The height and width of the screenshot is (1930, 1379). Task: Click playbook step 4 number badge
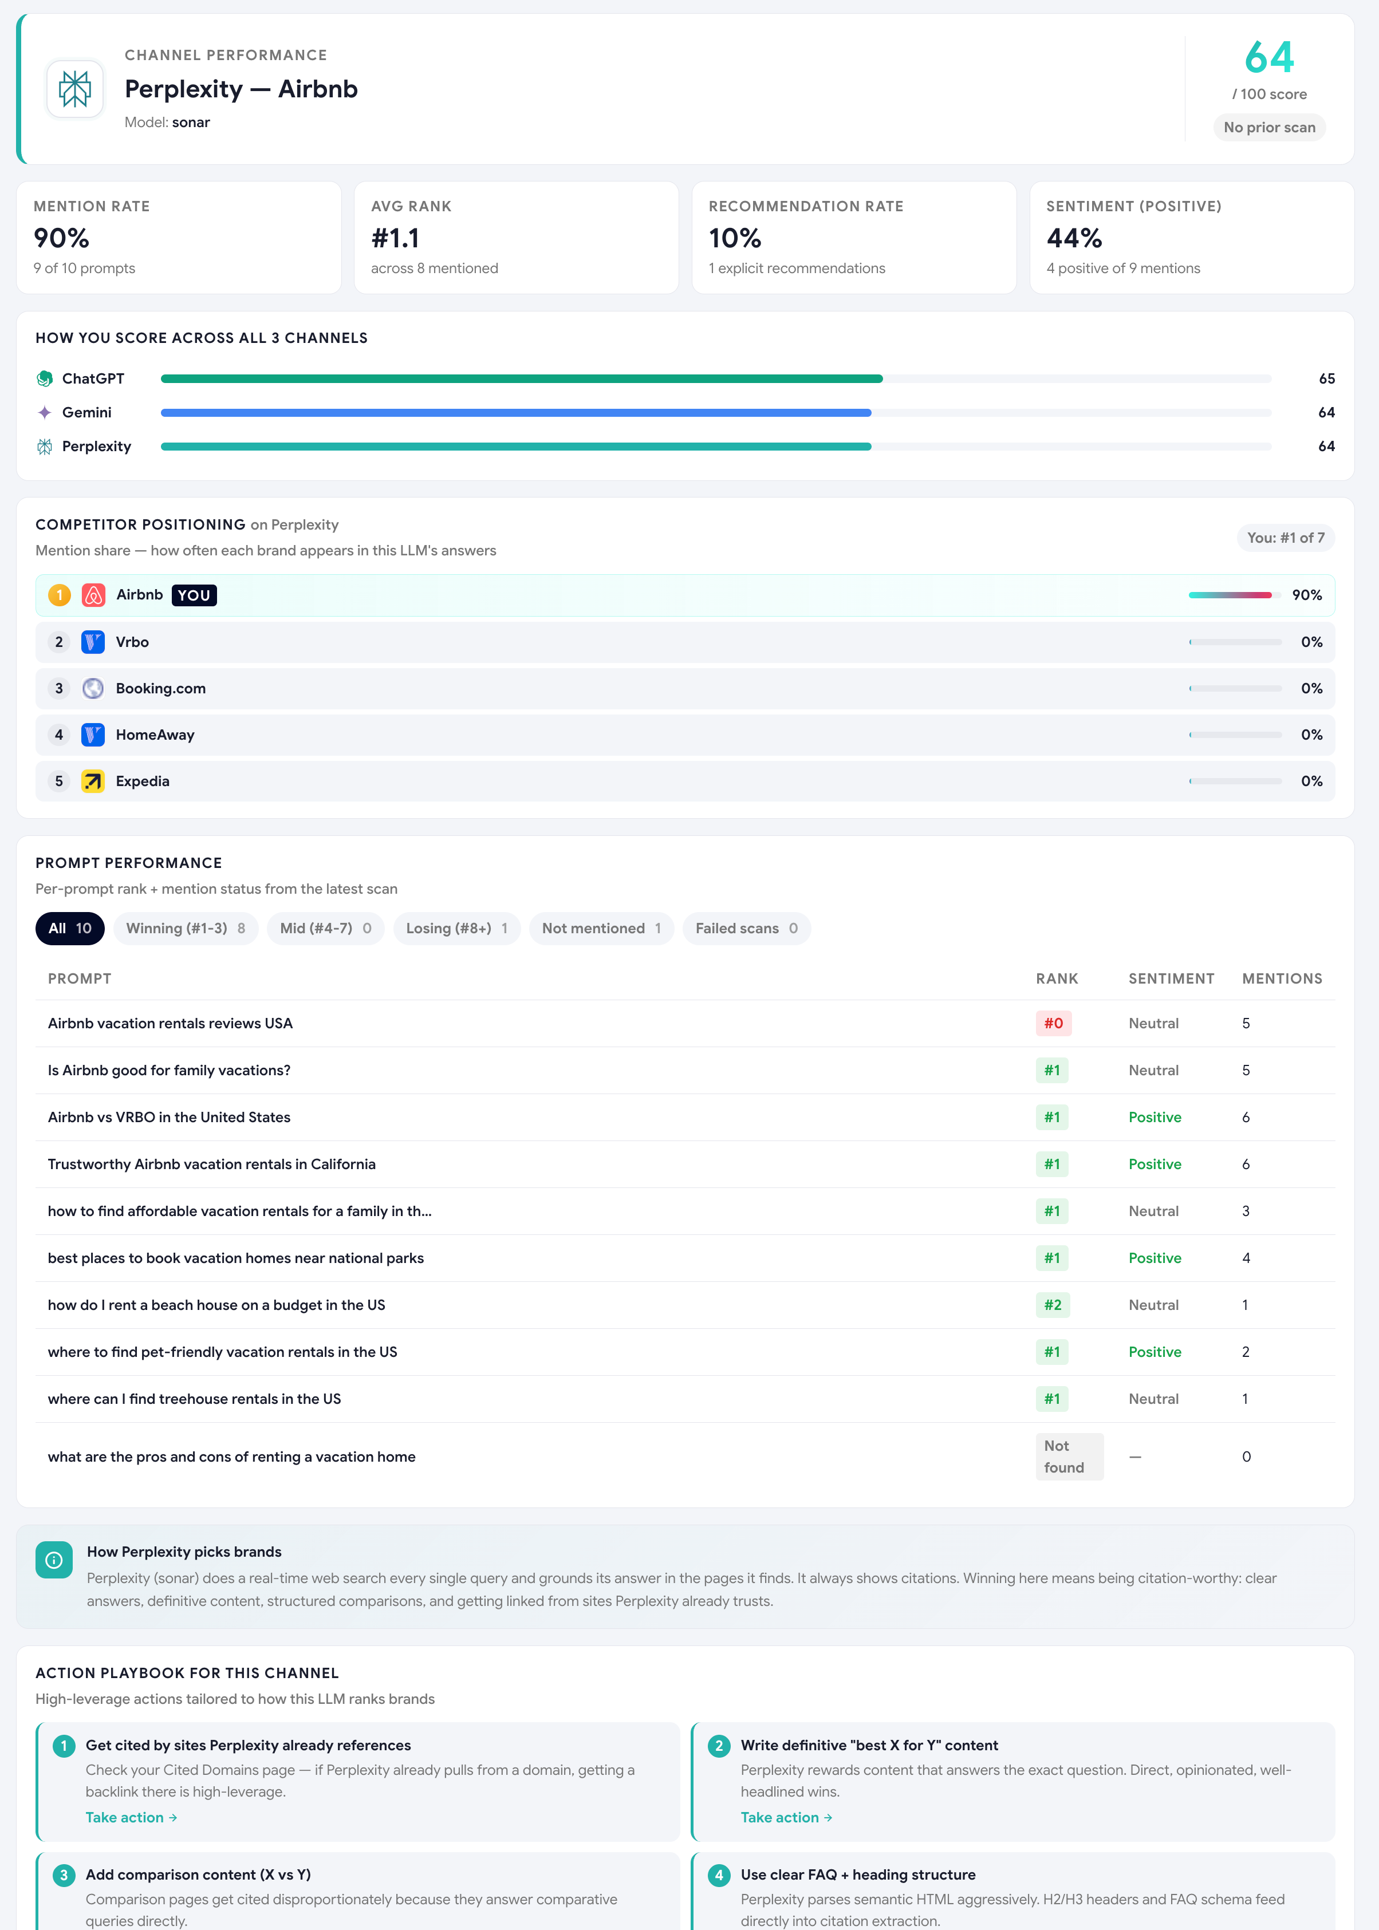click(x=719, y=1875)
